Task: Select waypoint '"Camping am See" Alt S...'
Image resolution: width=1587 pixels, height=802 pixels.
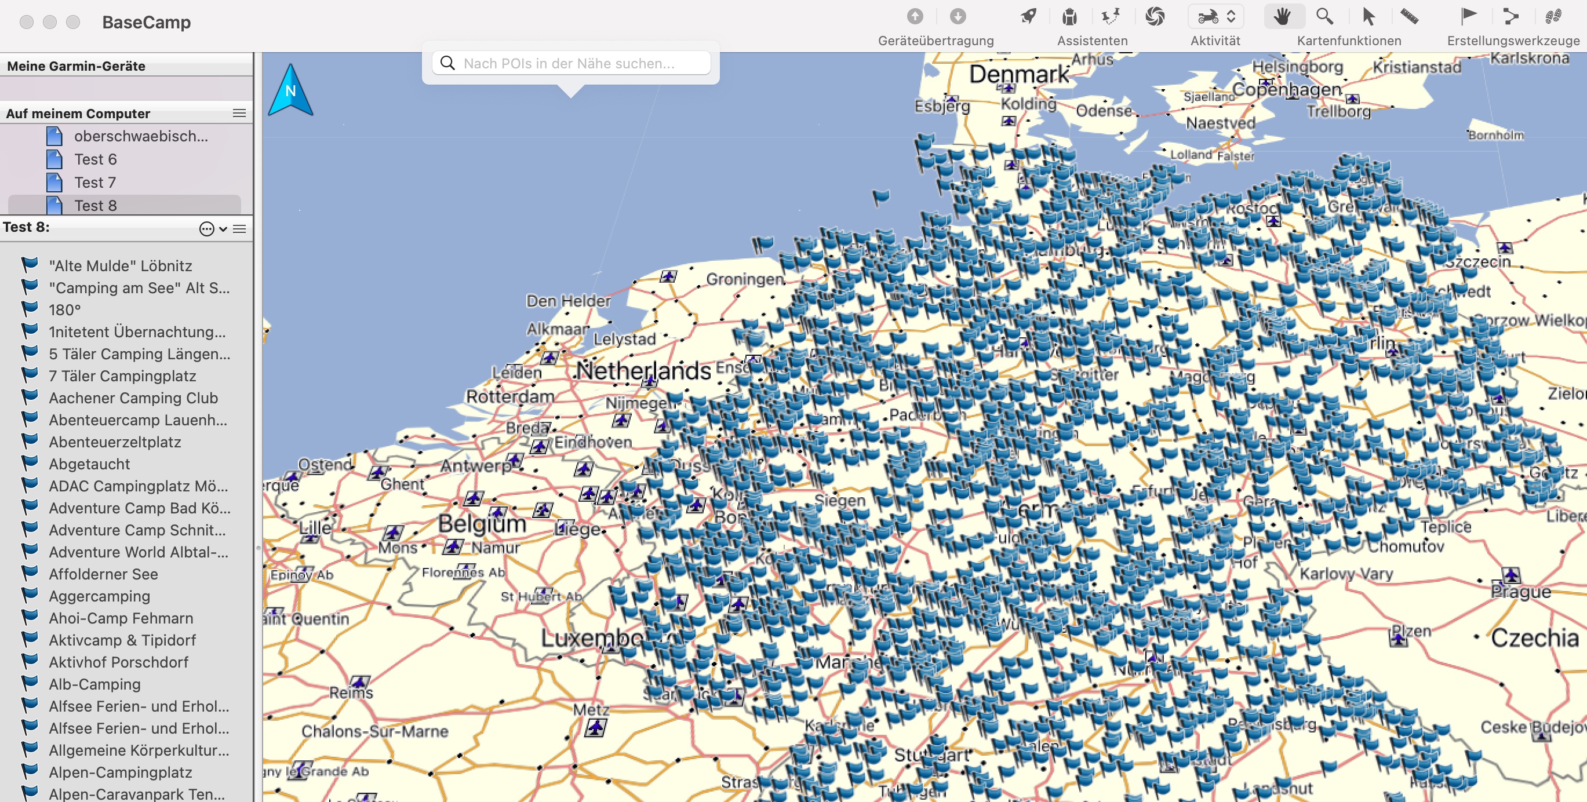Action: (139, 287)
